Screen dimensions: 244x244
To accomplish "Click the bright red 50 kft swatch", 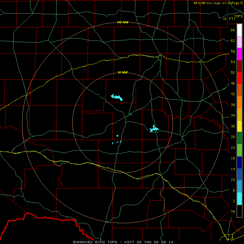I will 239,78.
